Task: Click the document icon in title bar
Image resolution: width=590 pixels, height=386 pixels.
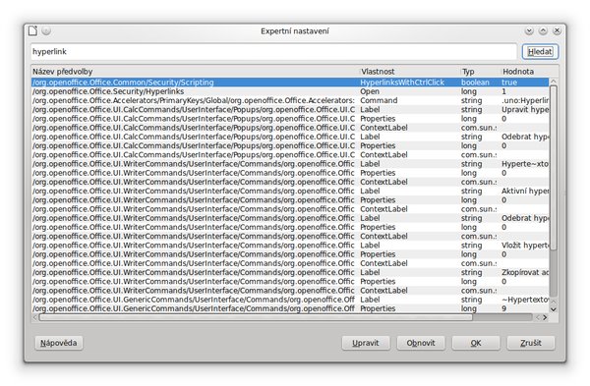Action: click(x=33, y=30)
